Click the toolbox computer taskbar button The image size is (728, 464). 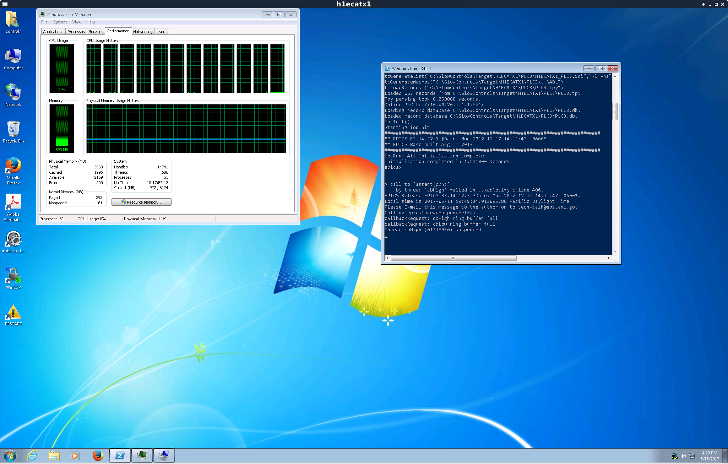(164, 455)
